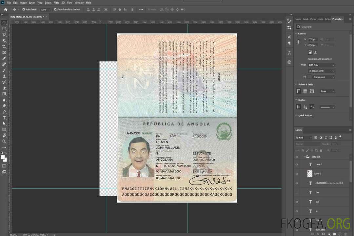This screenshot has width=354, height=236.
Task: Select the Eraser tool
Action: click(4, 88)
